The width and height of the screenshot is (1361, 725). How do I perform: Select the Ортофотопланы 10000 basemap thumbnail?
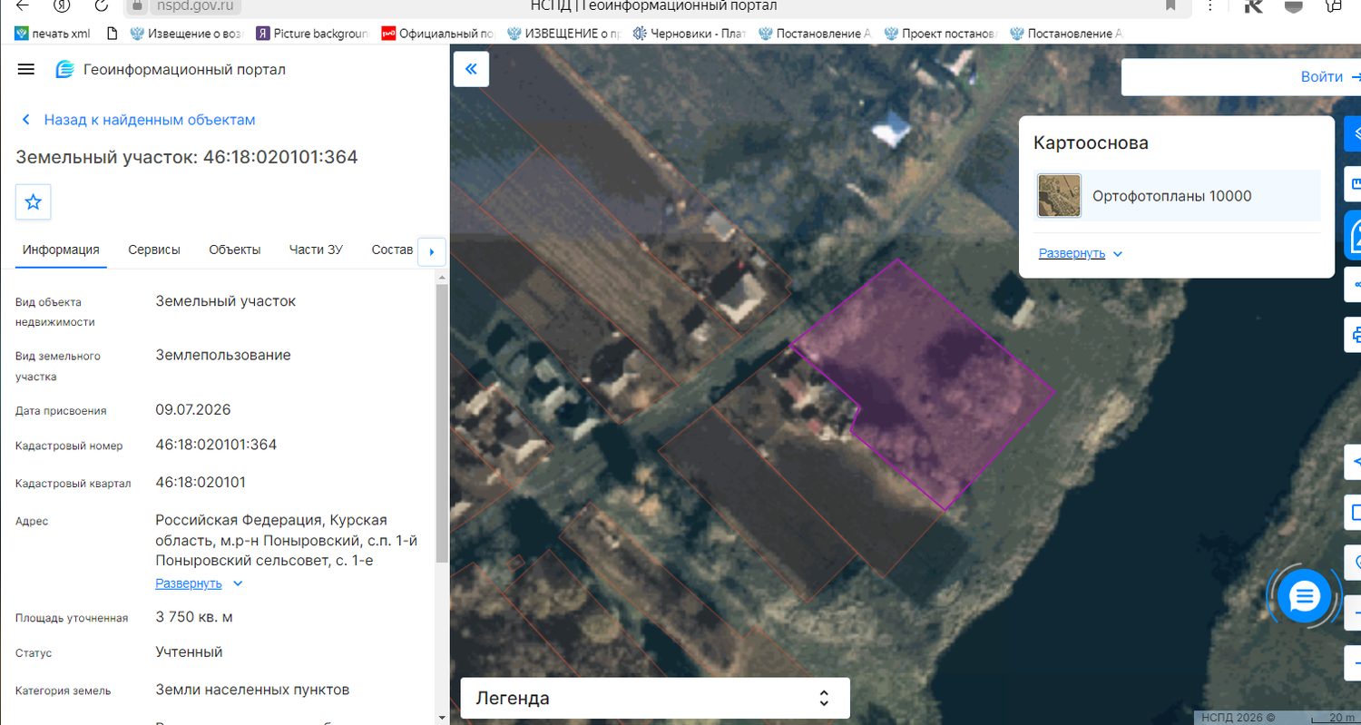tap(1060, 196)
